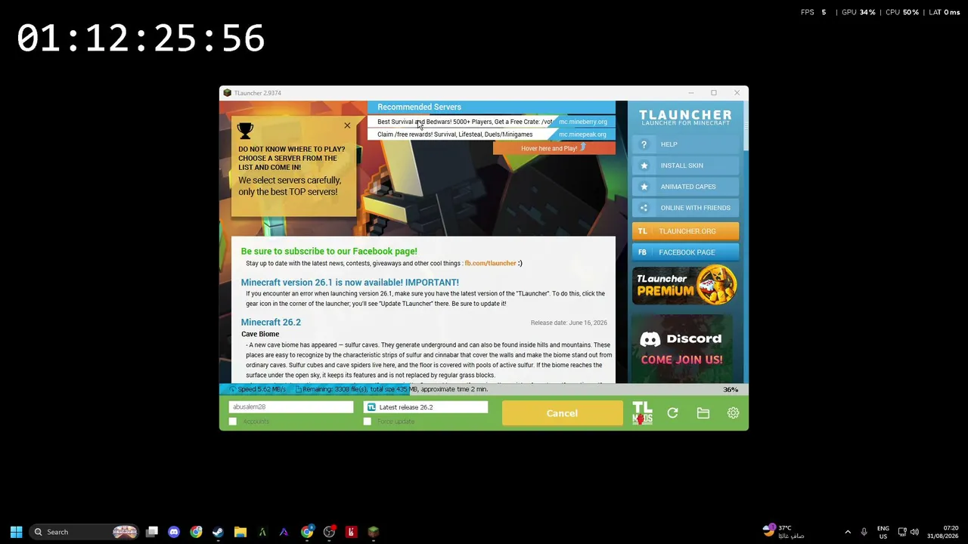Click the volume icon in system tray

914,532
